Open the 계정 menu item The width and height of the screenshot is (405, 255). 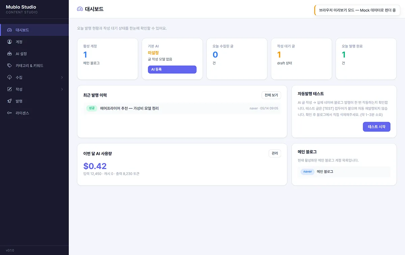34,42
